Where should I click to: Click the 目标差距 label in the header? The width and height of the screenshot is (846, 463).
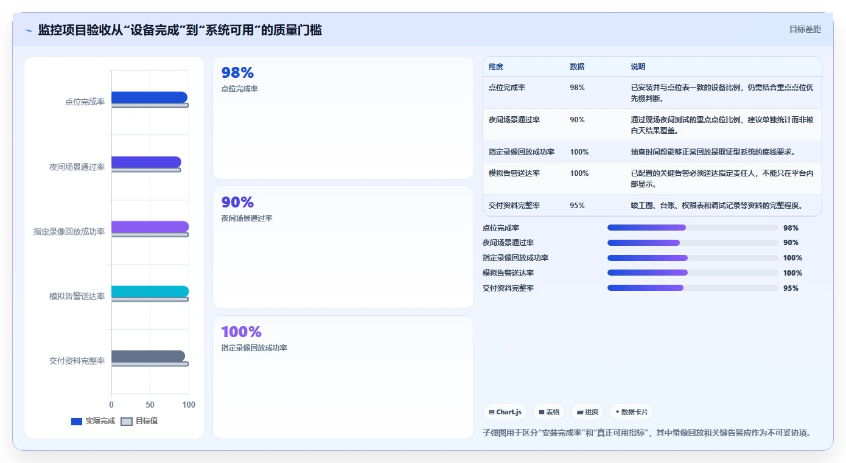tap(805, 29)
